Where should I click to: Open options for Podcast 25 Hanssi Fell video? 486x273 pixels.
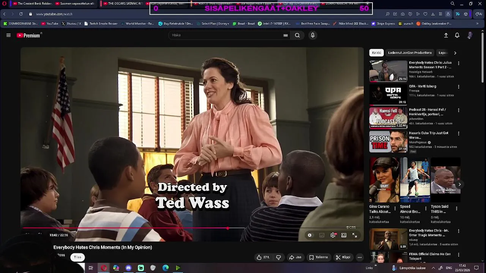pyautogui.click(x=458, y=110)
